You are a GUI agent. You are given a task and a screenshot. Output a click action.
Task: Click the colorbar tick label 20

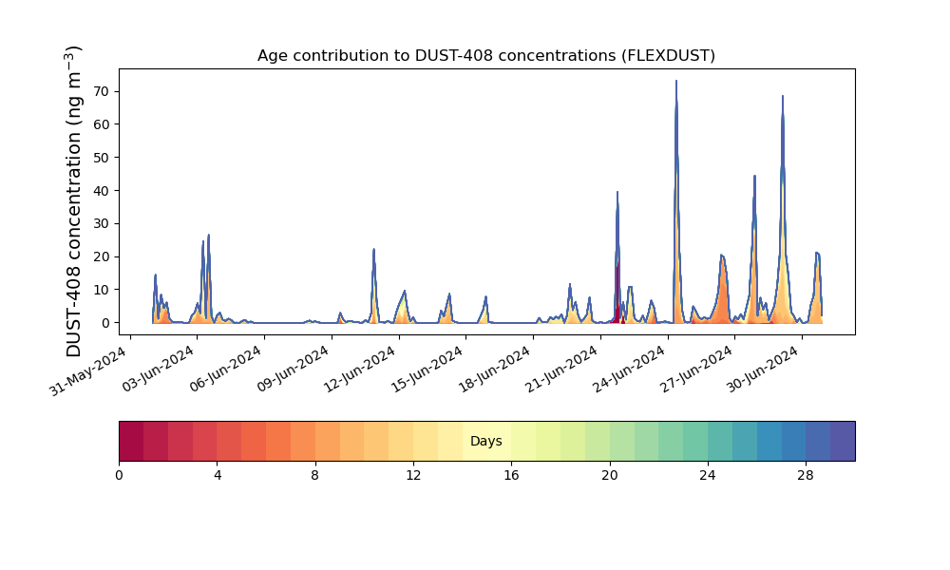coord(610,476)
